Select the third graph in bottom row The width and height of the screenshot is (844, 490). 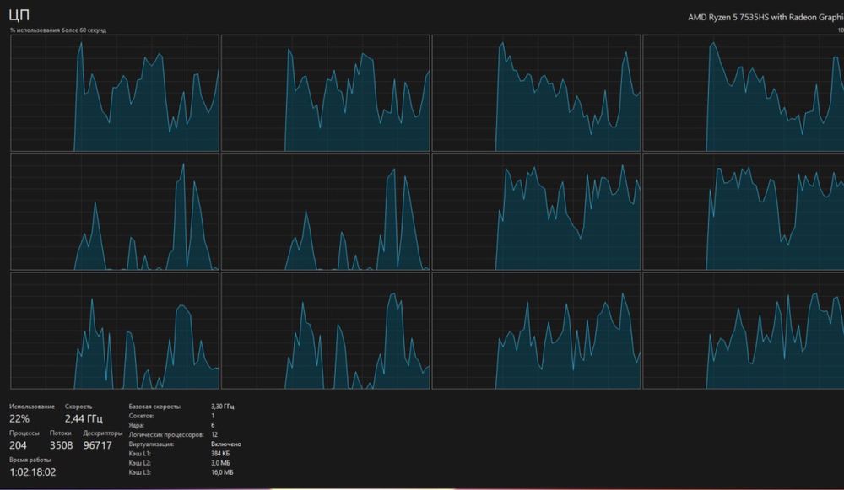coord(537,331)
